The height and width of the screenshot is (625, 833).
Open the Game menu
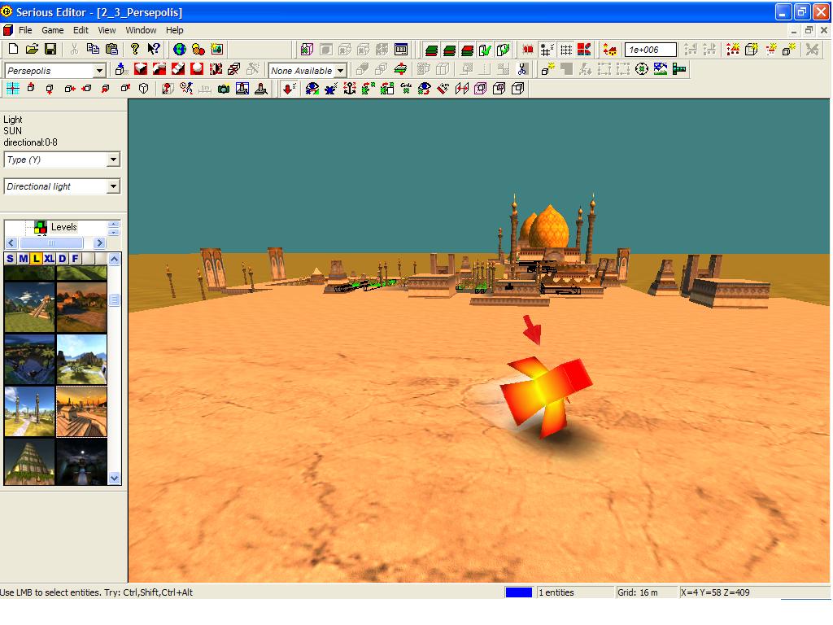click(x=53, y=30)
